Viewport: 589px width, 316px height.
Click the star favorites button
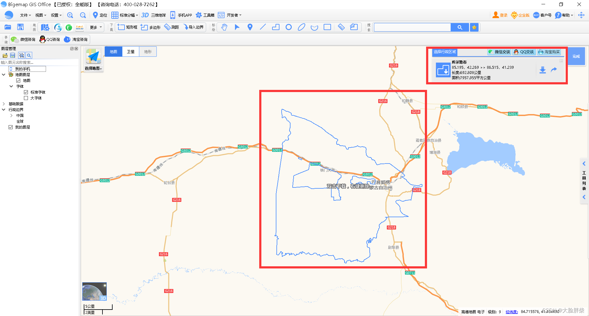coord(474,27)
